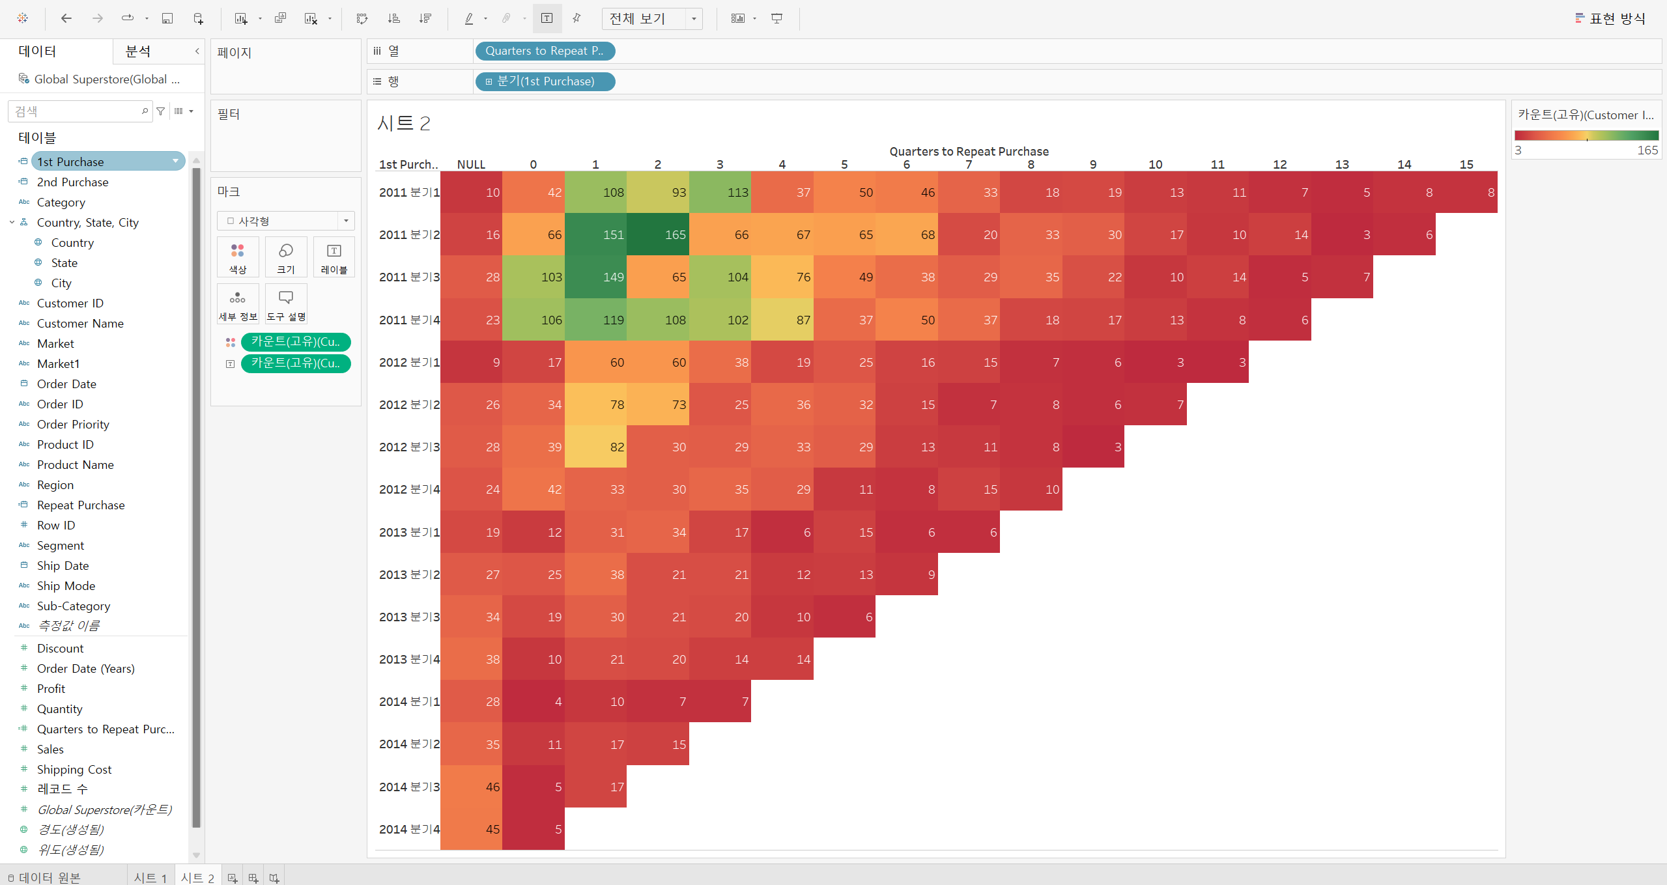The height and width of the screenshot is (885, 1667).
Task: Click the 표현 방식 Show Me button
Action: (x=1610, y=18)
